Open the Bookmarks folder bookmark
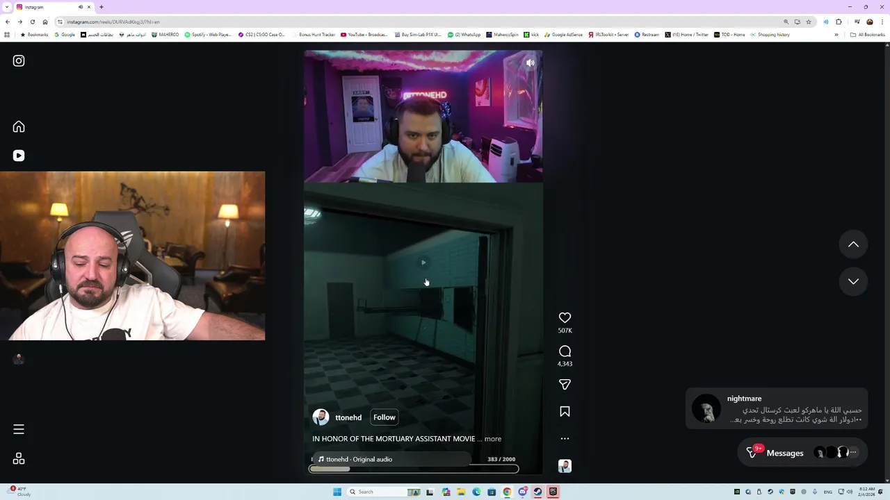Viewport: 890px width, 500px height. [34, 35]
